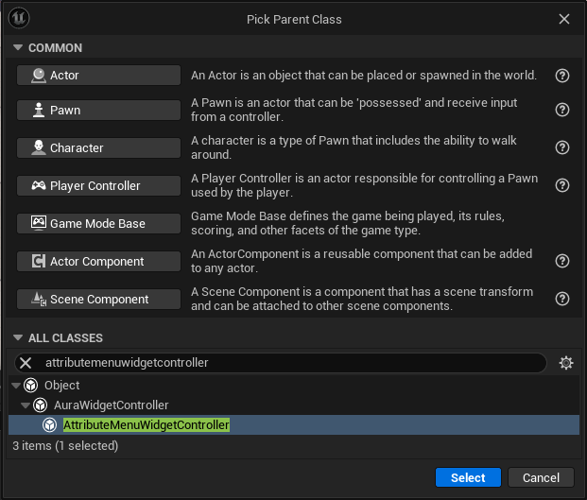Open documentation icon for Pawn class
This screenshot has width=587, height=500.
click(562, 110)
